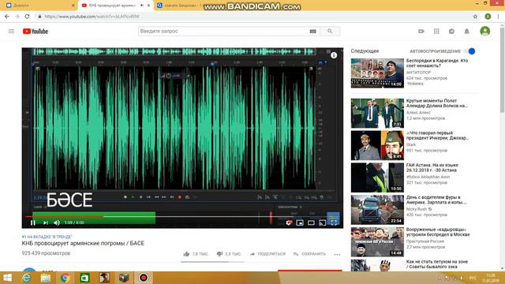Viewport: 505px width, 284px height.
Task: Mute the player volume speaker icon
Action: 57,222
